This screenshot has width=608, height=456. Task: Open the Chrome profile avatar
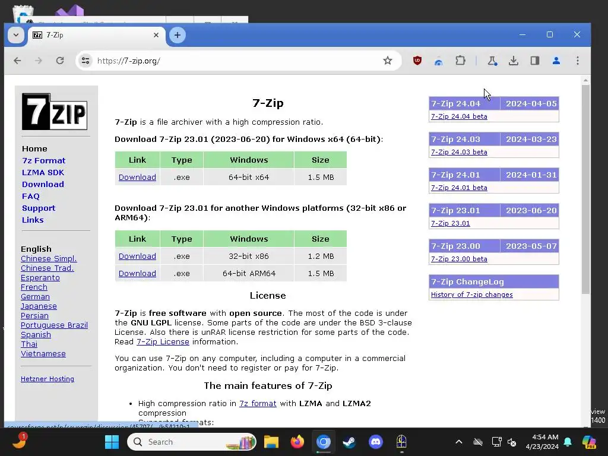pyautogui.click(x=556, y=61)
